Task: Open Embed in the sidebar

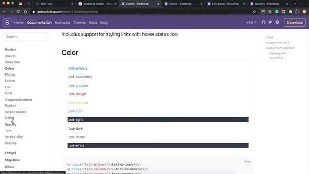Action: tap(10, 81)
